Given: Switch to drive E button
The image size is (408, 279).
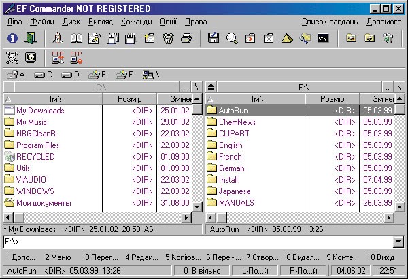Looking at the screenshot, I should pyautogui.click(x=97, y=75).
